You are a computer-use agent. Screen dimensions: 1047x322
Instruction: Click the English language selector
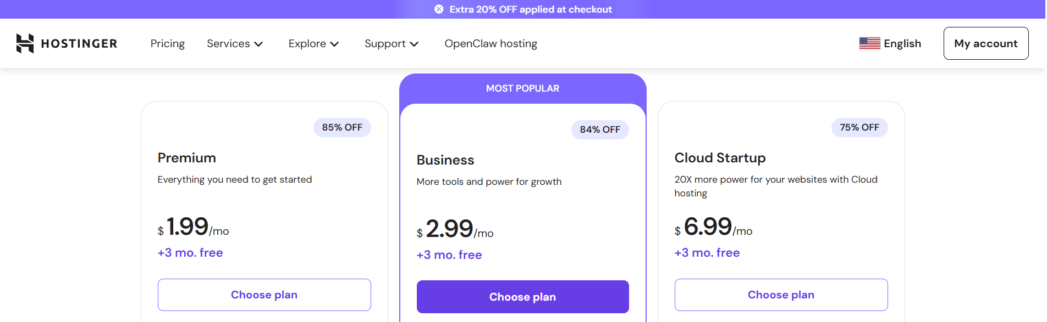pyautogui.click(x=902, y=43)
